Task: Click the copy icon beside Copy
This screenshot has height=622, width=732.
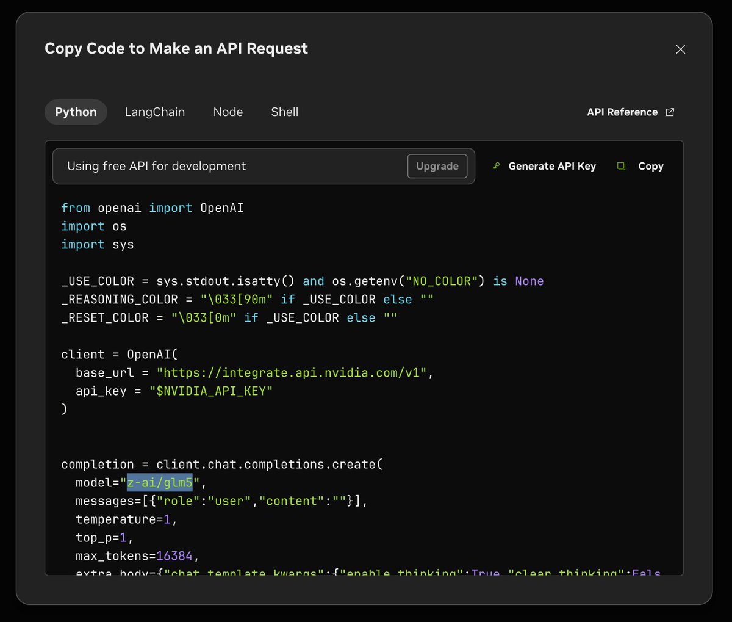Action: coord(622,166)
